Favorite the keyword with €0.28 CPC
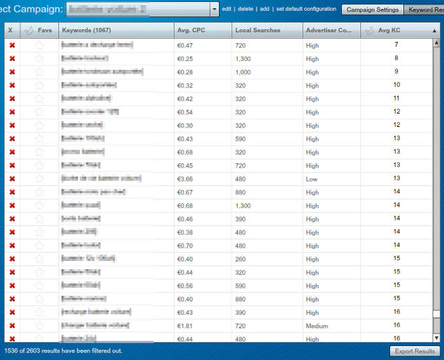444x360 pixels. [39, 72]
